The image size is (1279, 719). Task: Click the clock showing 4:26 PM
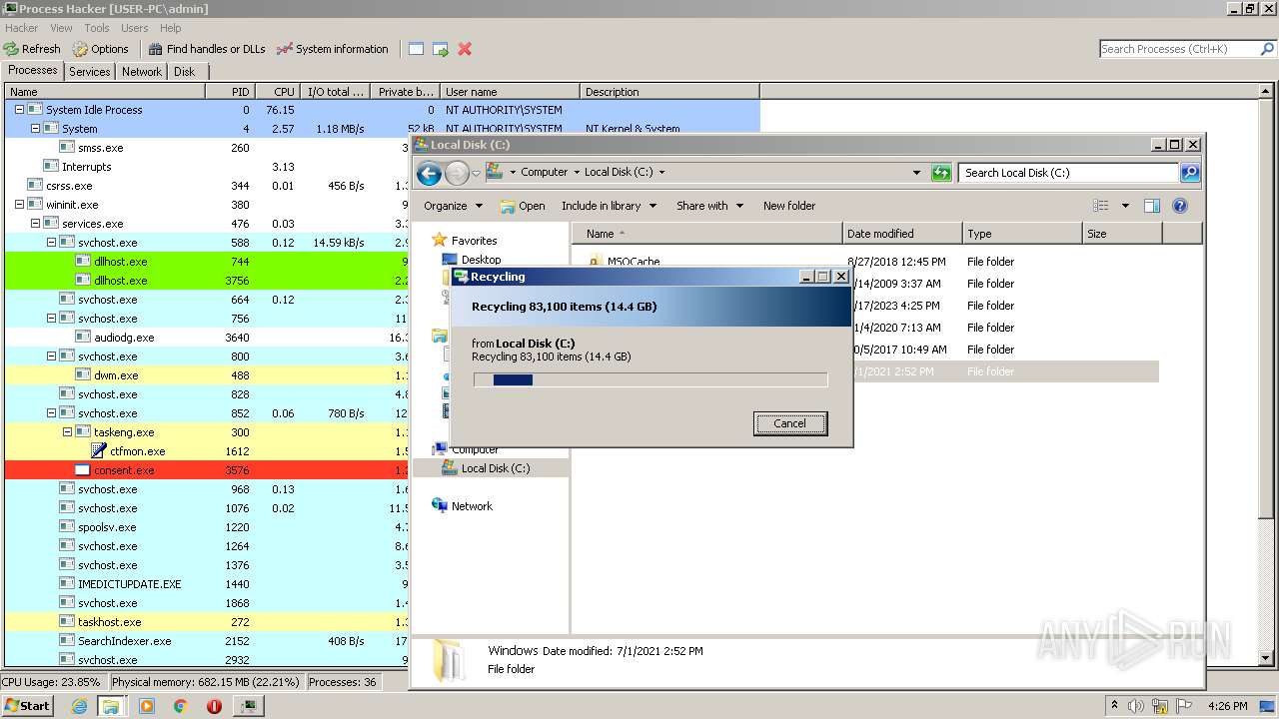pos(1227,706)
